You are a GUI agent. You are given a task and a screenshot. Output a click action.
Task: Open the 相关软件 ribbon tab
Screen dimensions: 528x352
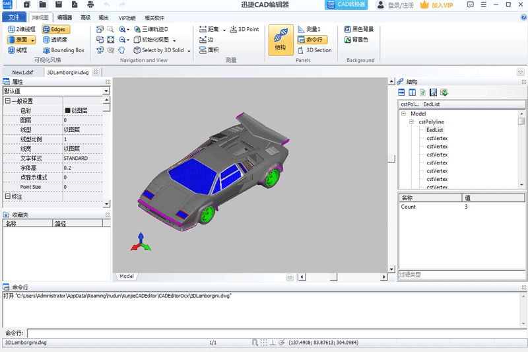click(x=154, y=18)
